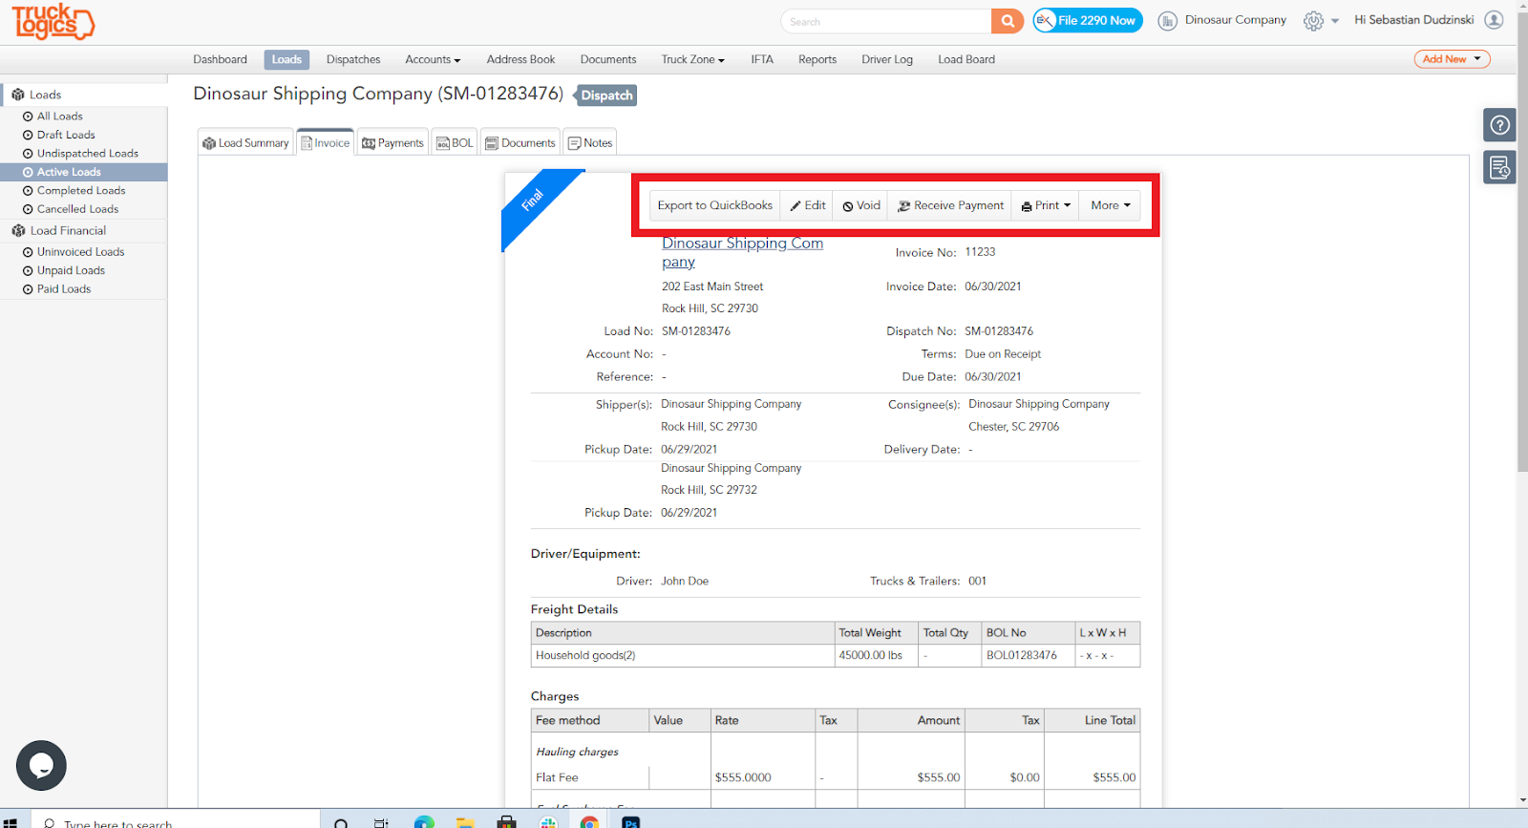1528x828 pixels.
Task: Open File Explorer from the taskbar
Action: point(465,822)
